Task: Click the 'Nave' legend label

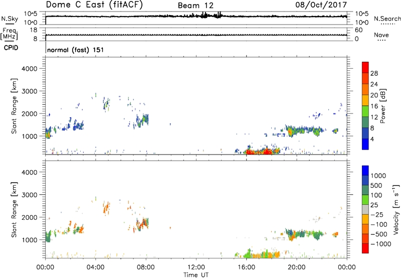Action: point(381,35)
